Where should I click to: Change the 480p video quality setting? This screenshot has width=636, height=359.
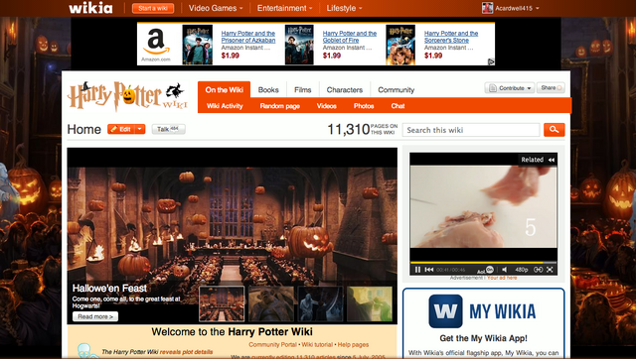(x=521, y=270)
